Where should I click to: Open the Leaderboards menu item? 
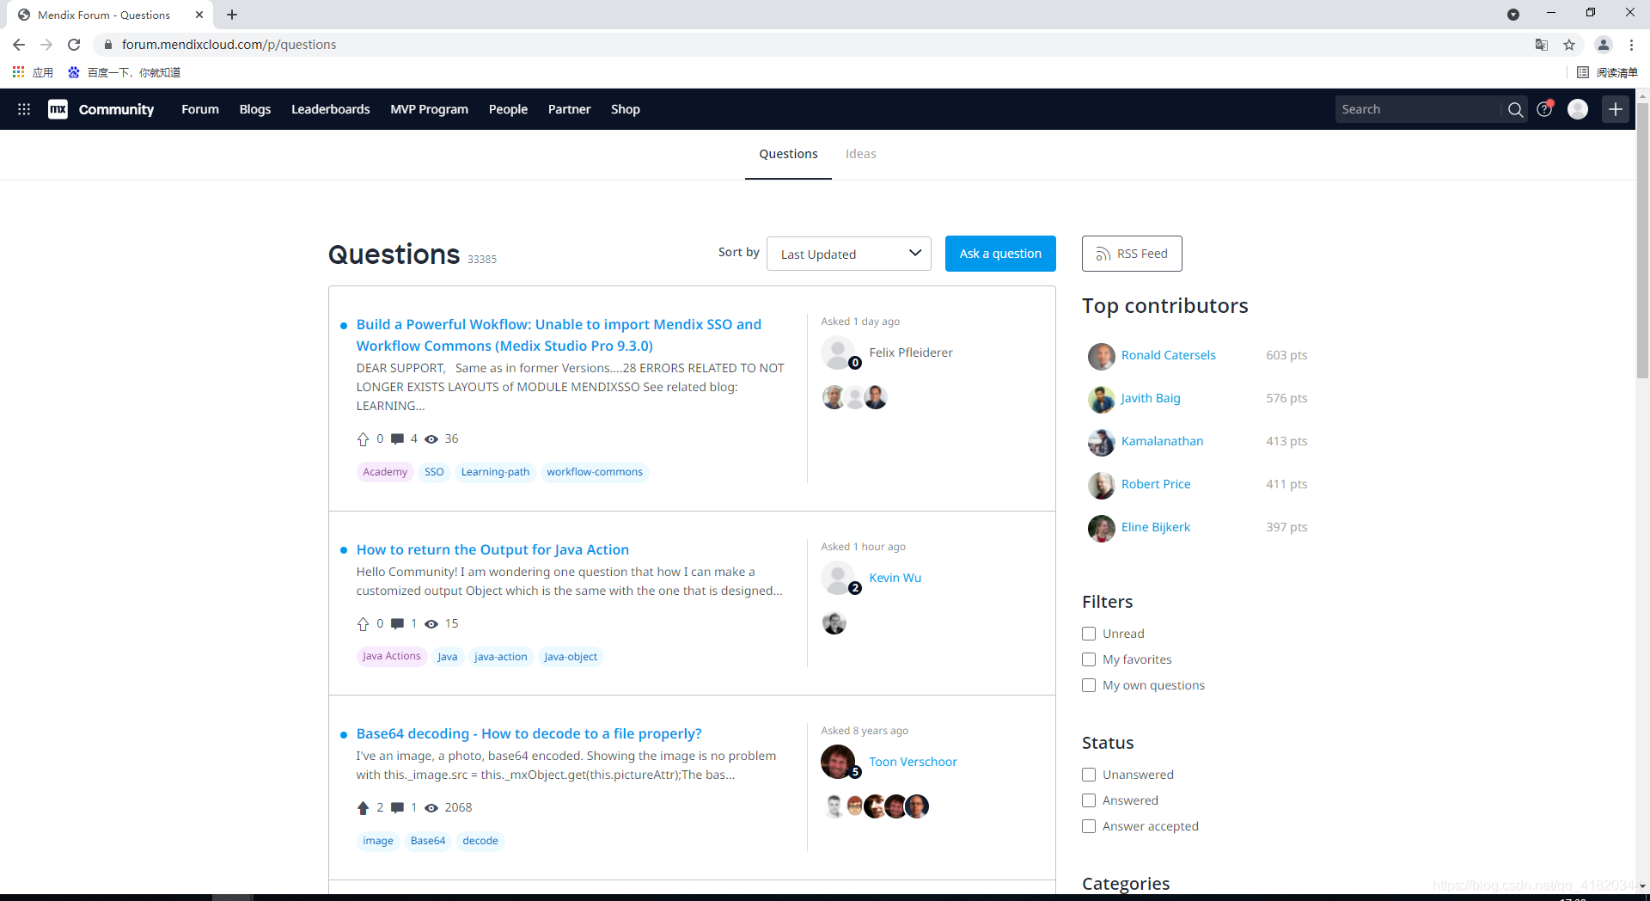(331, 109)
